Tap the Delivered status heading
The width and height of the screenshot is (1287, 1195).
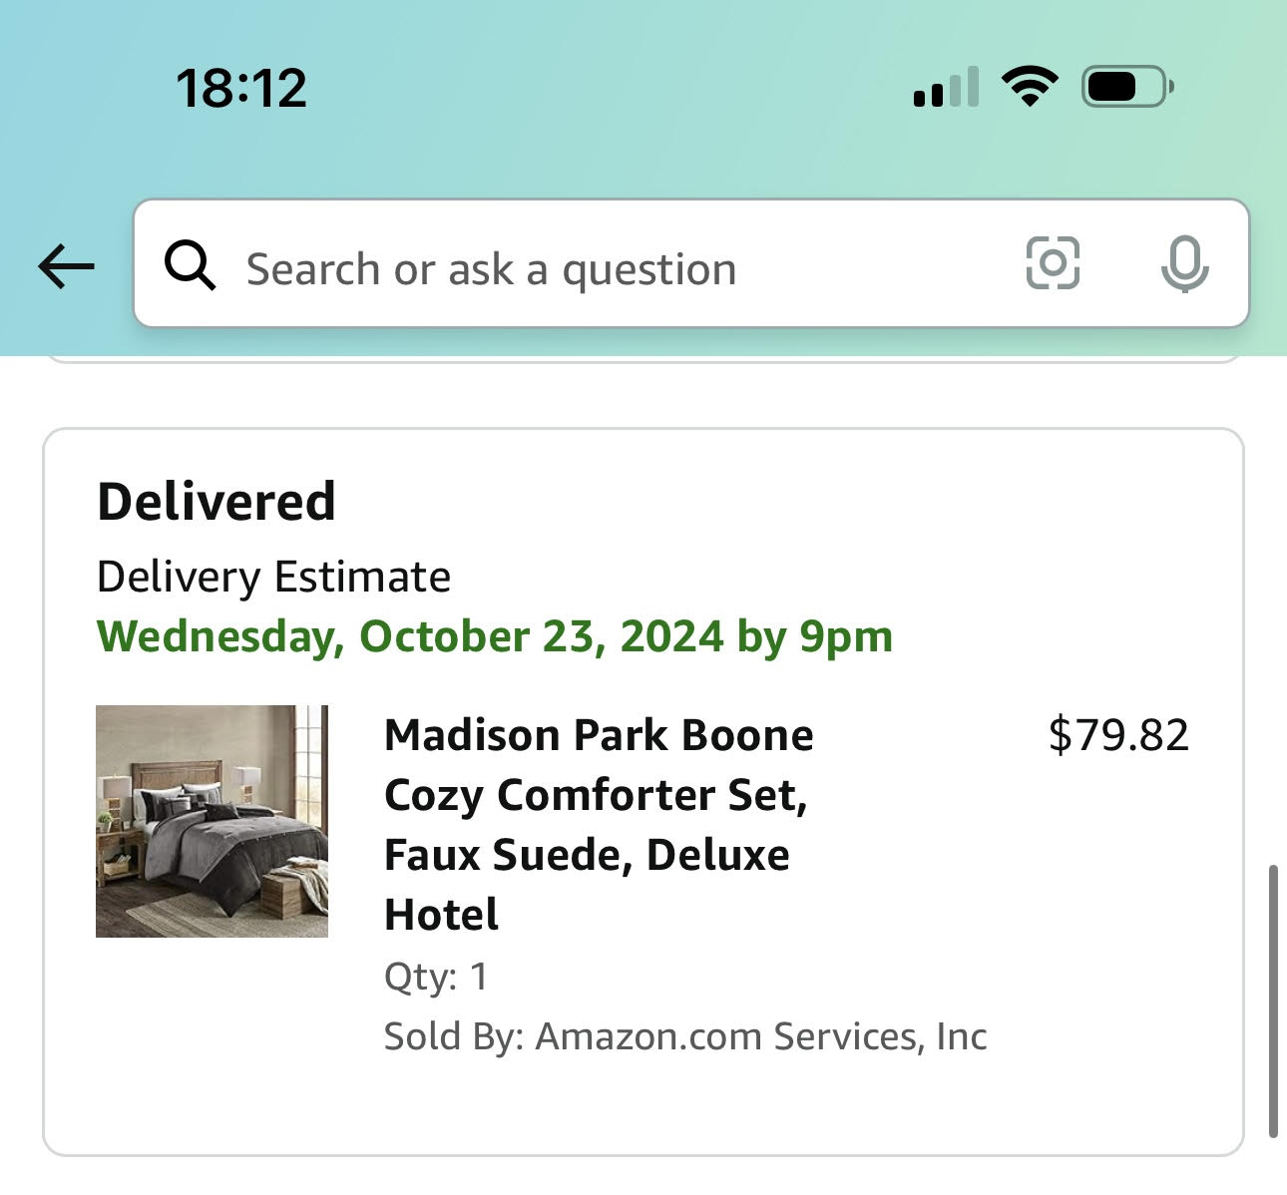tap(215, 501)
